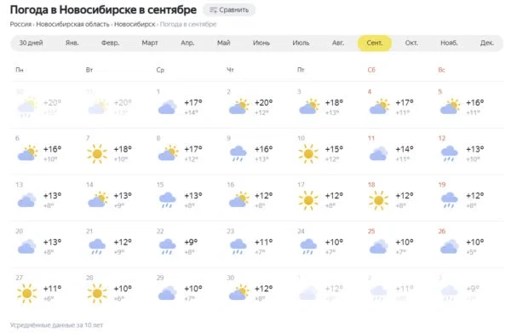Image resolution: width=511 pixels, height=333 pixels.
Task: Select the Дек. month tab
Action: coord(487,43)
